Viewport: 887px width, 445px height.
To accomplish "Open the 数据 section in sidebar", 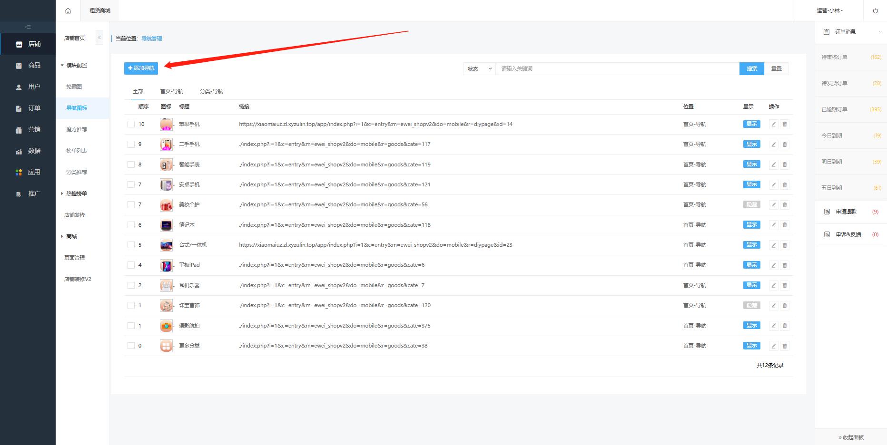I will pyautogui.click(x=28, y=151).
